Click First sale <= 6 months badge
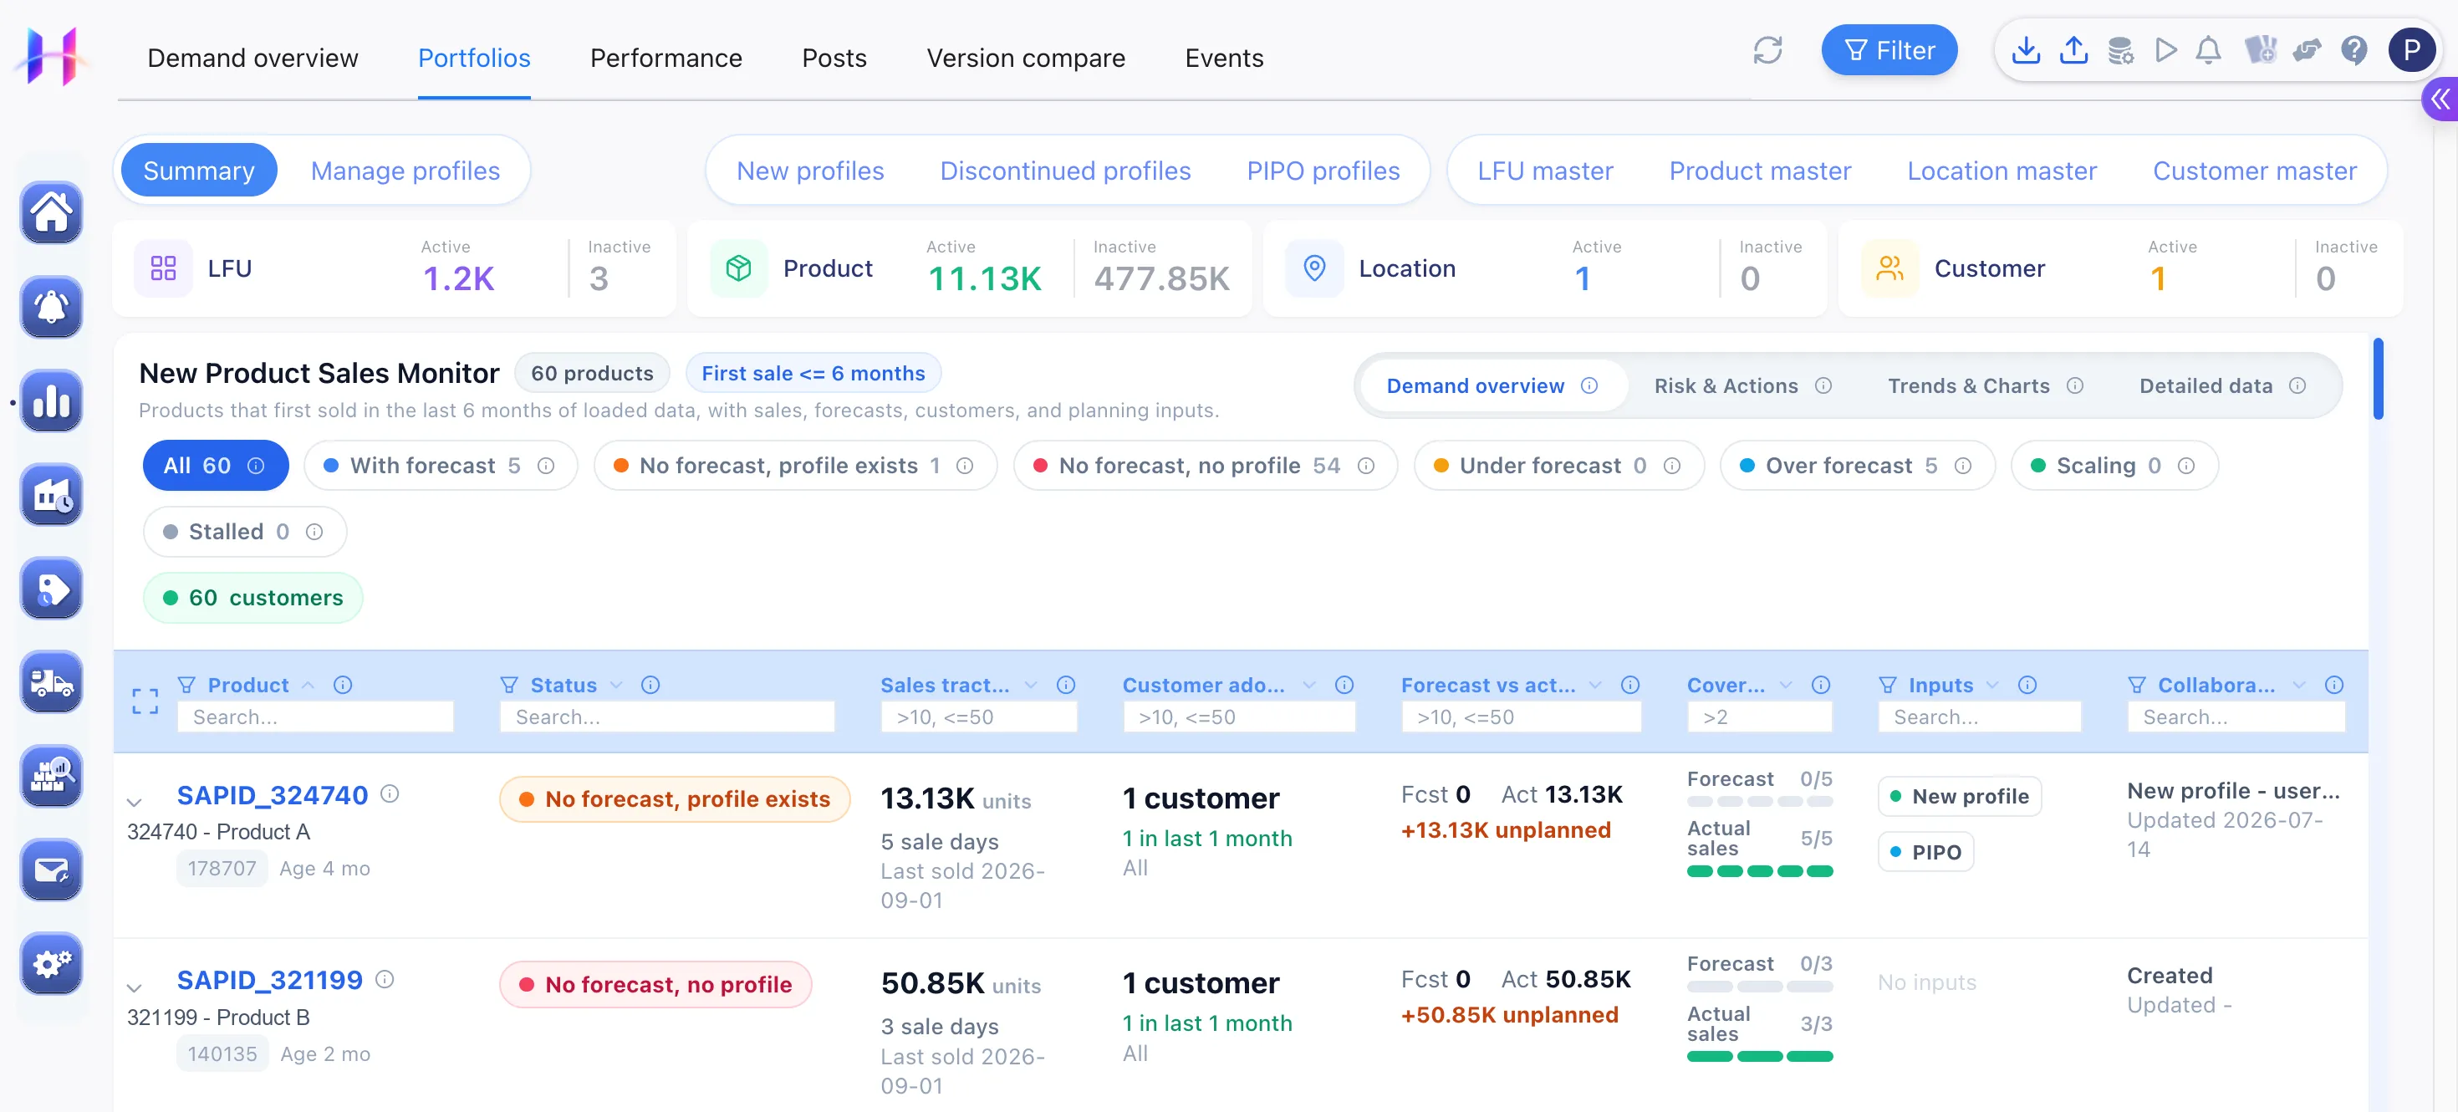 point(813,373)
